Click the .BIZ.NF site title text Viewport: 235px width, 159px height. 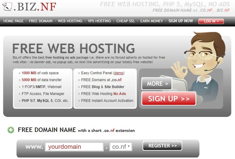pos(35,7)
